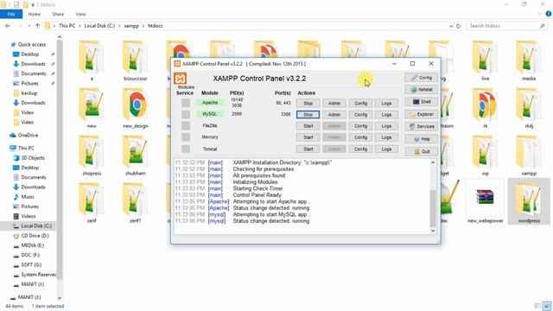Viewport: 553px width, 311px height.
Task: Open the Share ribbon tab
Action: pyautogui.click(x=58, y=14)
